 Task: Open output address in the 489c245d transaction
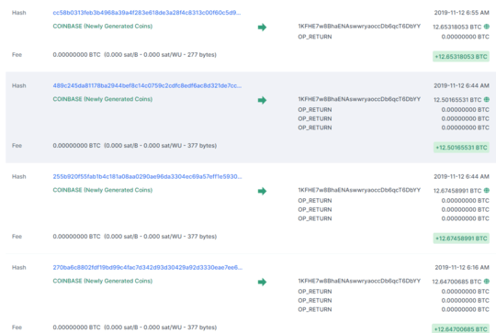click(x=359, y=99)
